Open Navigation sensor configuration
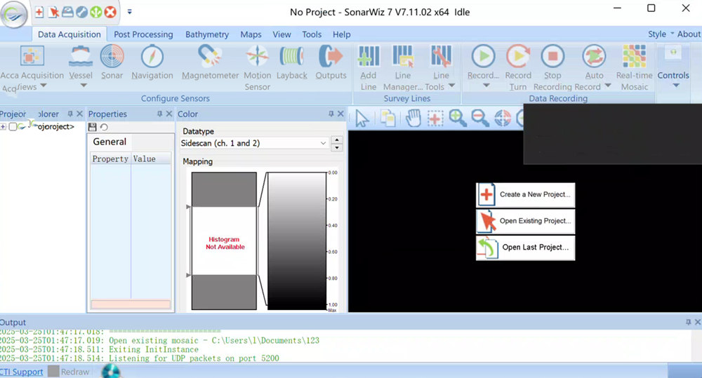Screen dimensions: 702x378 152,63
